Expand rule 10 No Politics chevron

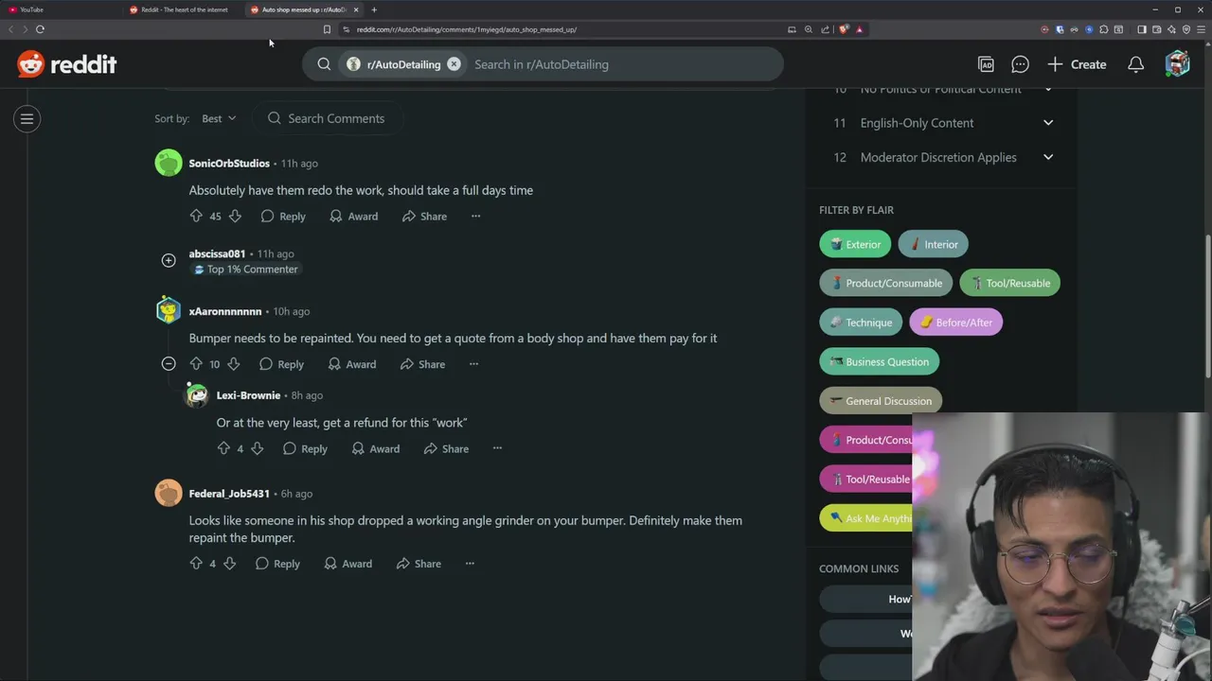click(x=1048, y=89)
